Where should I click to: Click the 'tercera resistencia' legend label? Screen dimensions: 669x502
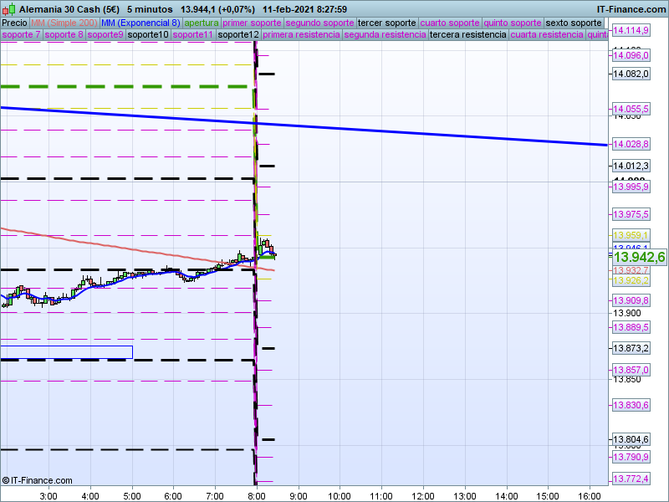click(467, 35)
